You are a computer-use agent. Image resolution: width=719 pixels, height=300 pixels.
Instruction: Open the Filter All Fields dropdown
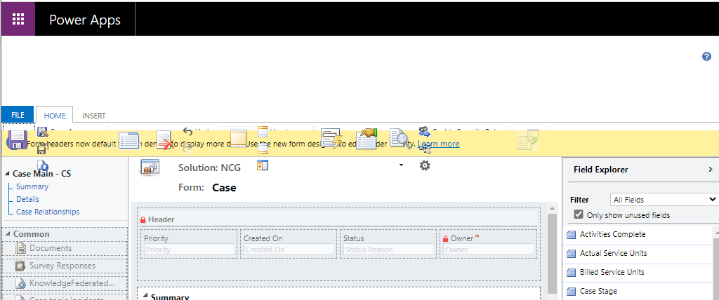(x=664, y=200)
